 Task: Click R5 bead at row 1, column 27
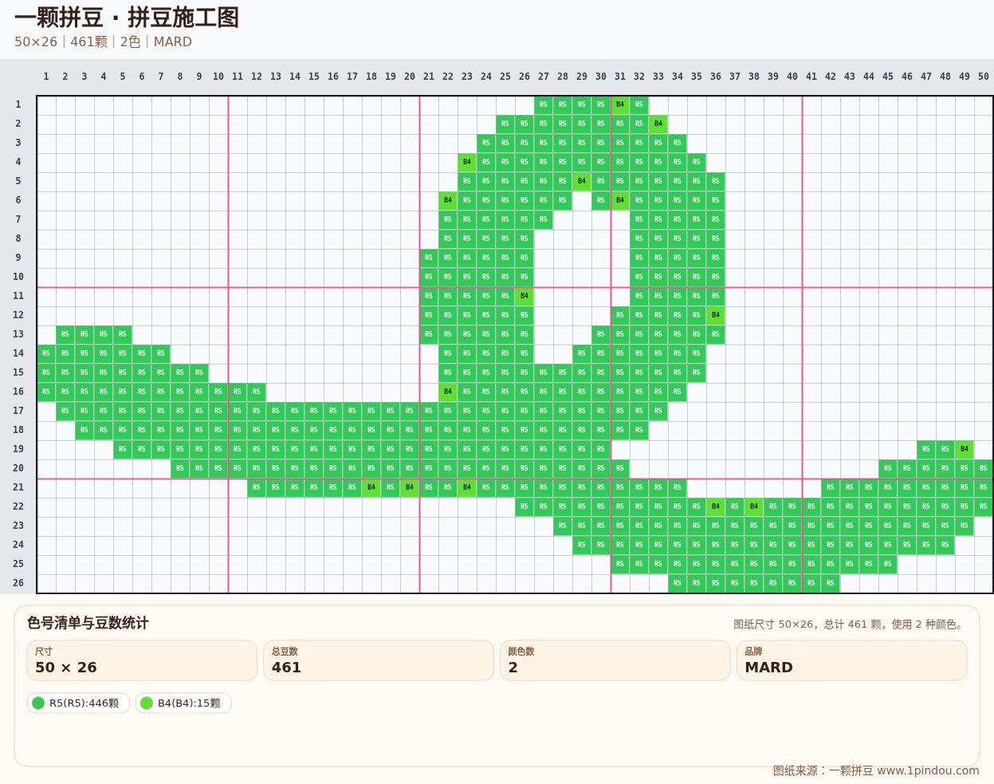click(544, 104)
